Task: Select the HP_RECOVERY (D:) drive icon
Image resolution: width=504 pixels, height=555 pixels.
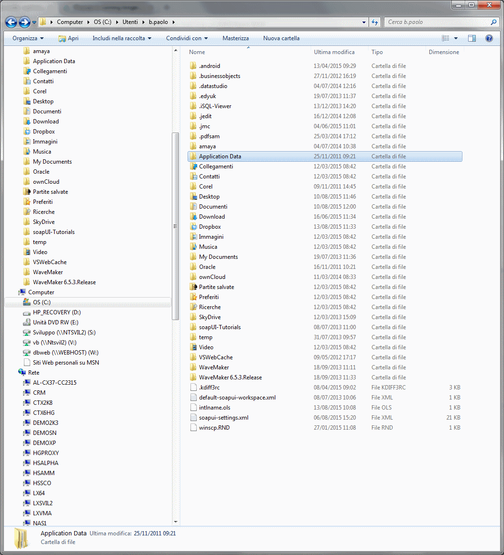Action: [26, 312]
